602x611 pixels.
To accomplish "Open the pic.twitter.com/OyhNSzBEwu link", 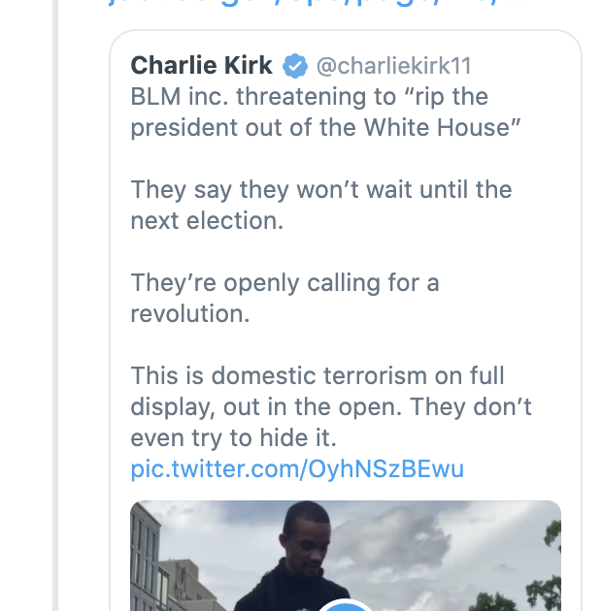I will 297,469.
